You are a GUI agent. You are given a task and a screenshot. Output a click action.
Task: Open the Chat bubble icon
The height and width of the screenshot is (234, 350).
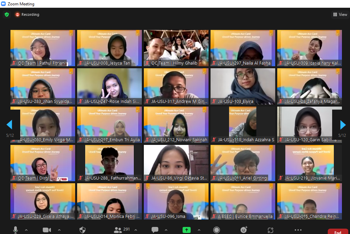click(155, 230)
